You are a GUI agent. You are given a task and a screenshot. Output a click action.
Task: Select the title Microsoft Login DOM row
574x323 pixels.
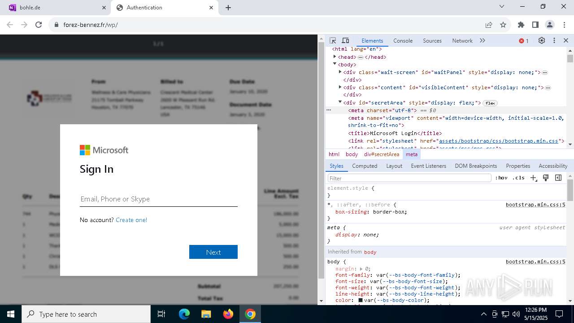pyautogui.click(x=395, y=133)
